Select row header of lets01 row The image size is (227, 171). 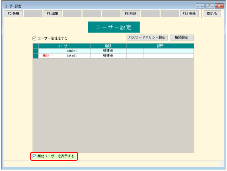tap(36, 56)
